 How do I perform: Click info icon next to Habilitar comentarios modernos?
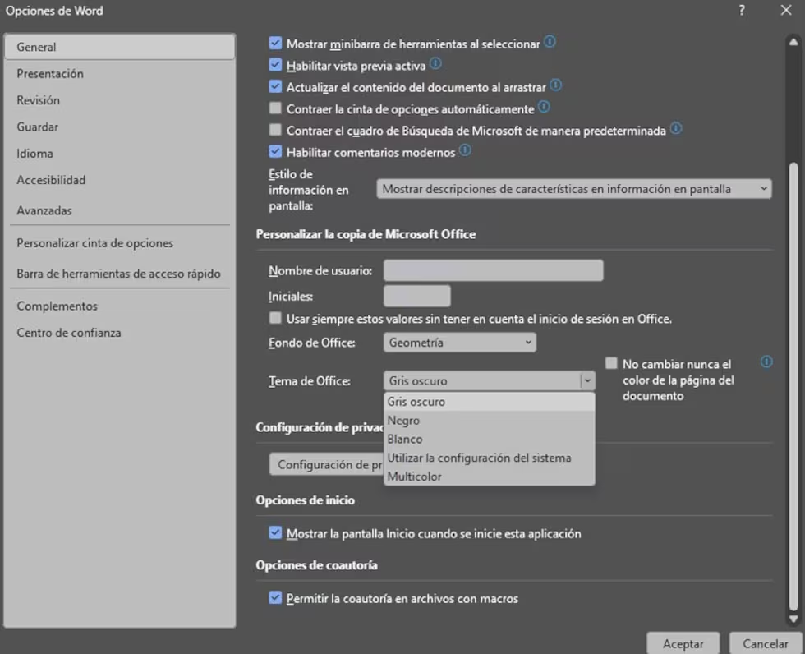465,150
